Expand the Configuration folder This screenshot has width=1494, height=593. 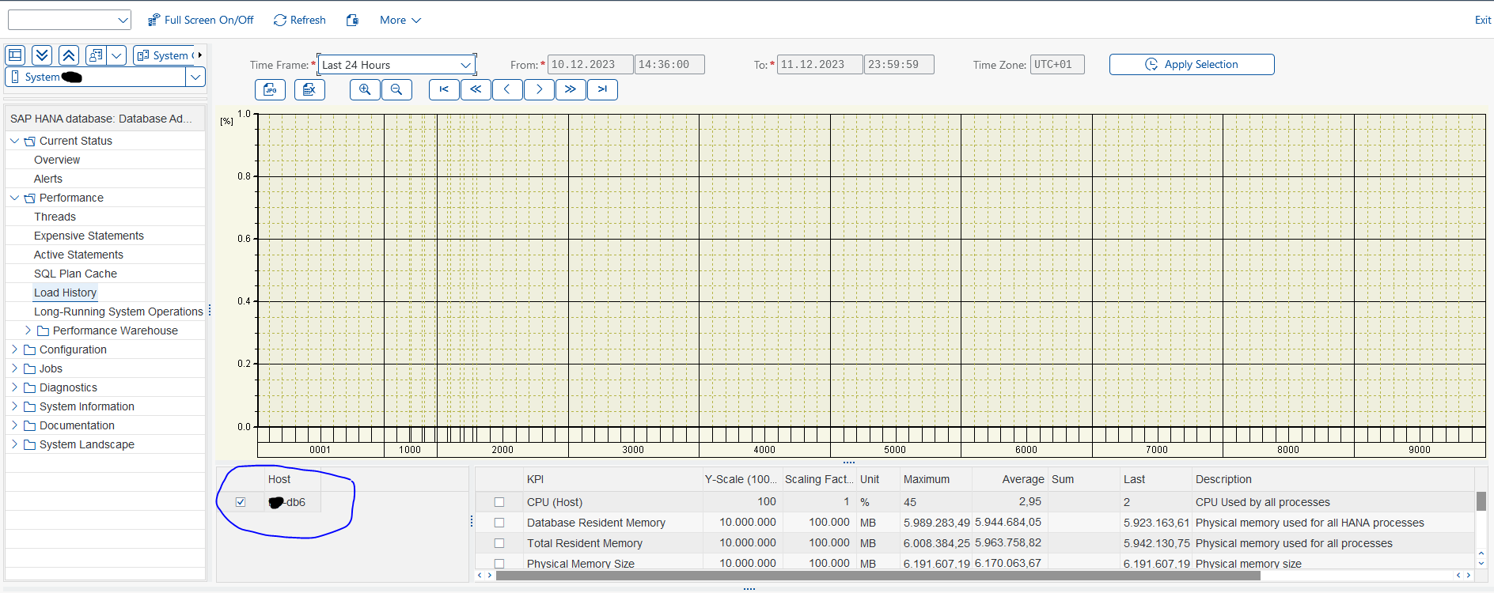coord(14,349)
